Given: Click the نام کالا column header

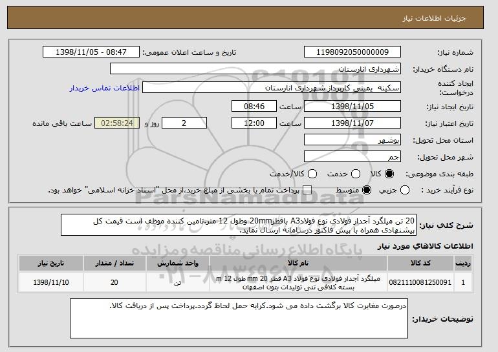Looking at the screenshot, I should tap(298, 264).
